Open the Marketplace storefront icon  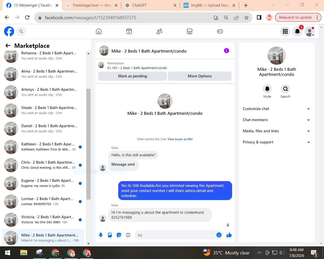(x=190, y=31)
